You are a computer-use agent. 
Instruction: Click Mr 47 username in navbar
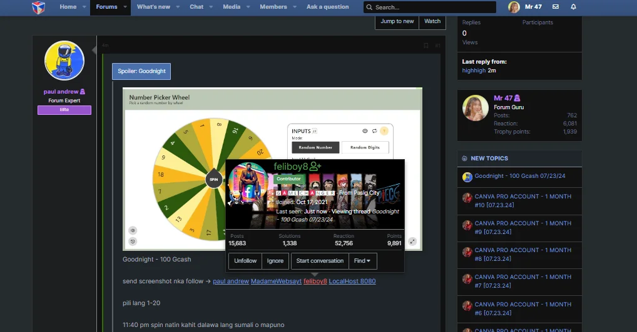click(533, 7)
